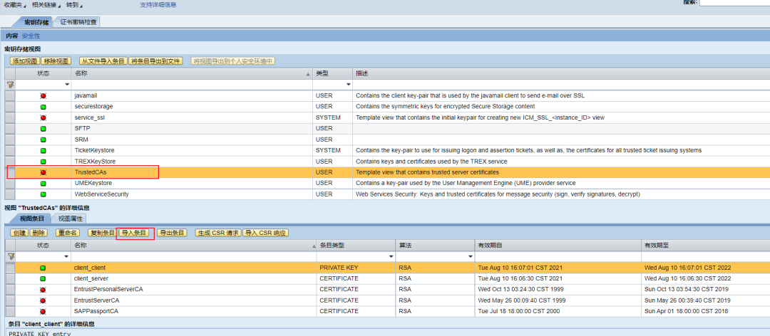
Task: Click green status icon of securestorage row
Action: [x=43, y=107]
